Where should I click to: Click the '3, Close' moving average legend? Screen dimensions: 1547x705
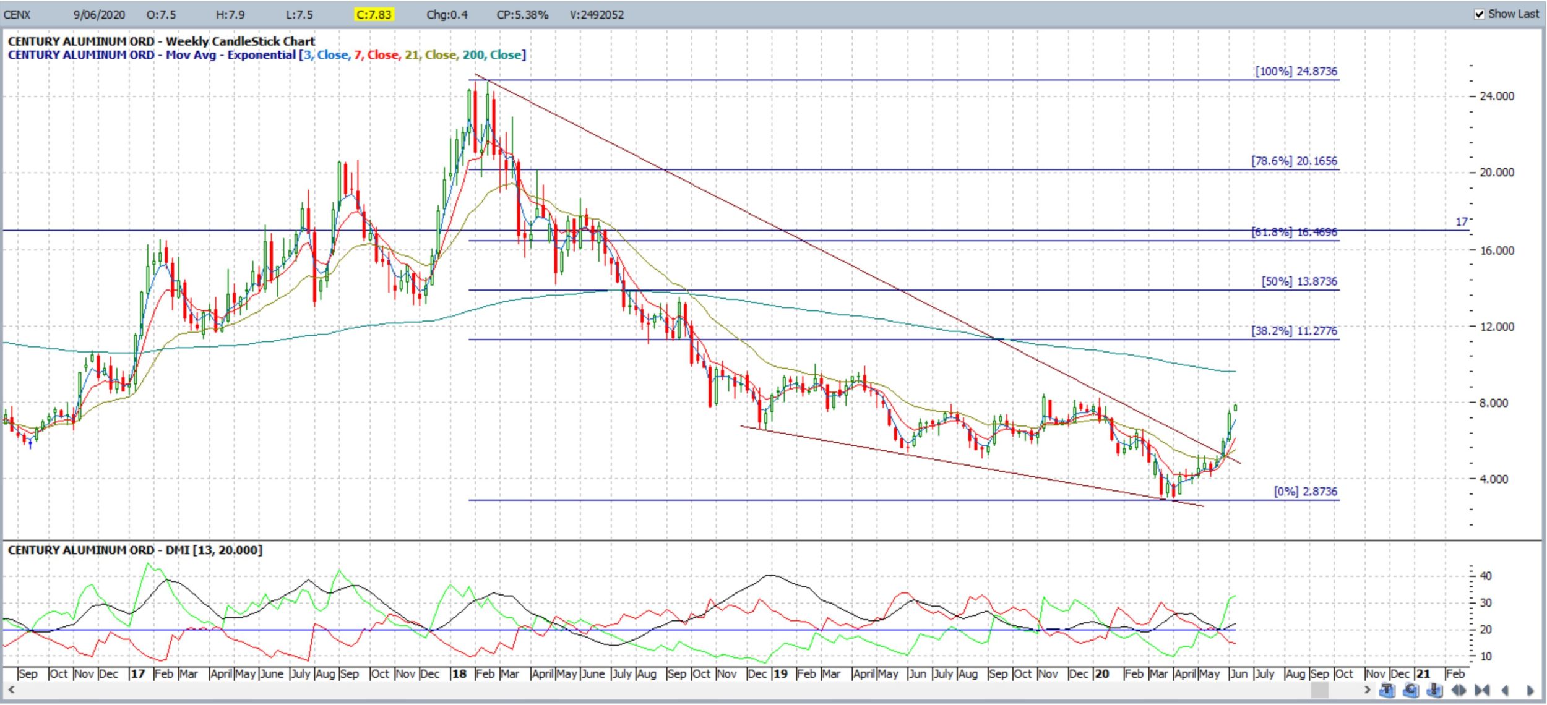[326, 55]
